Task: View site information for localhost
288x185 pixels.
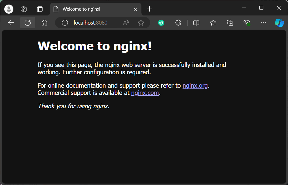Action: [65, 23]
